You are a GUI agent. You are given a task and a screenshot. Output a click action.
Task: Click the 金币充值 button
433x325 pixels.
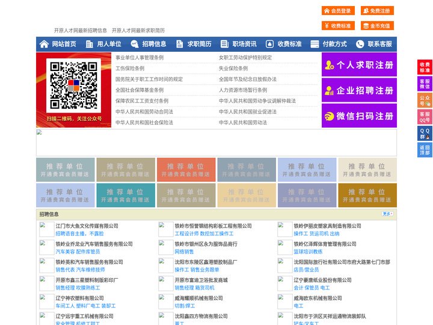pos(377,26)
